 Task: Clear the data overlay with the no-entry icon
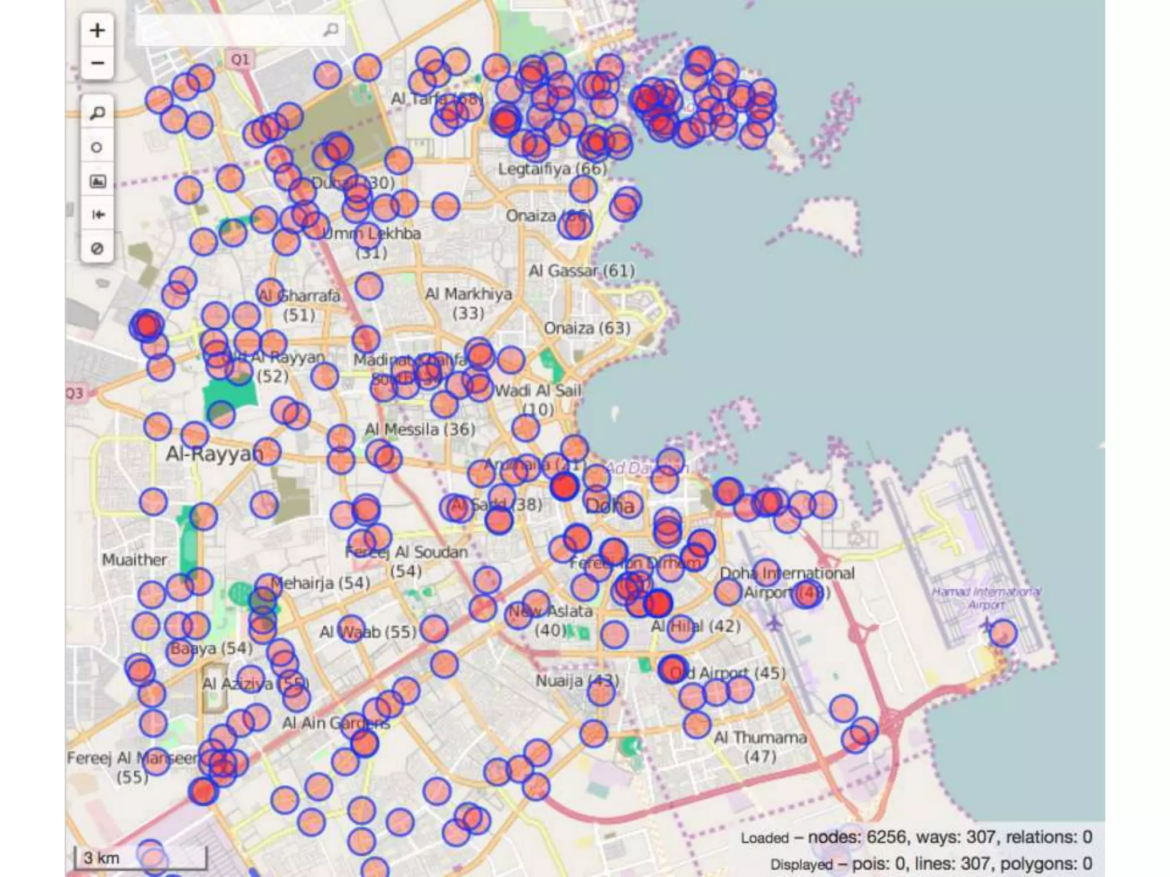tap(97, 248)
